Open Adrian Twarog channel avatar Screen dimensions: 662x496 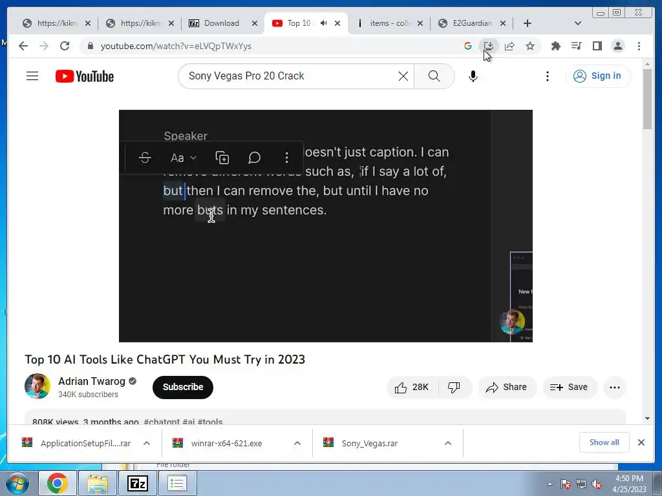pos(37,386)
